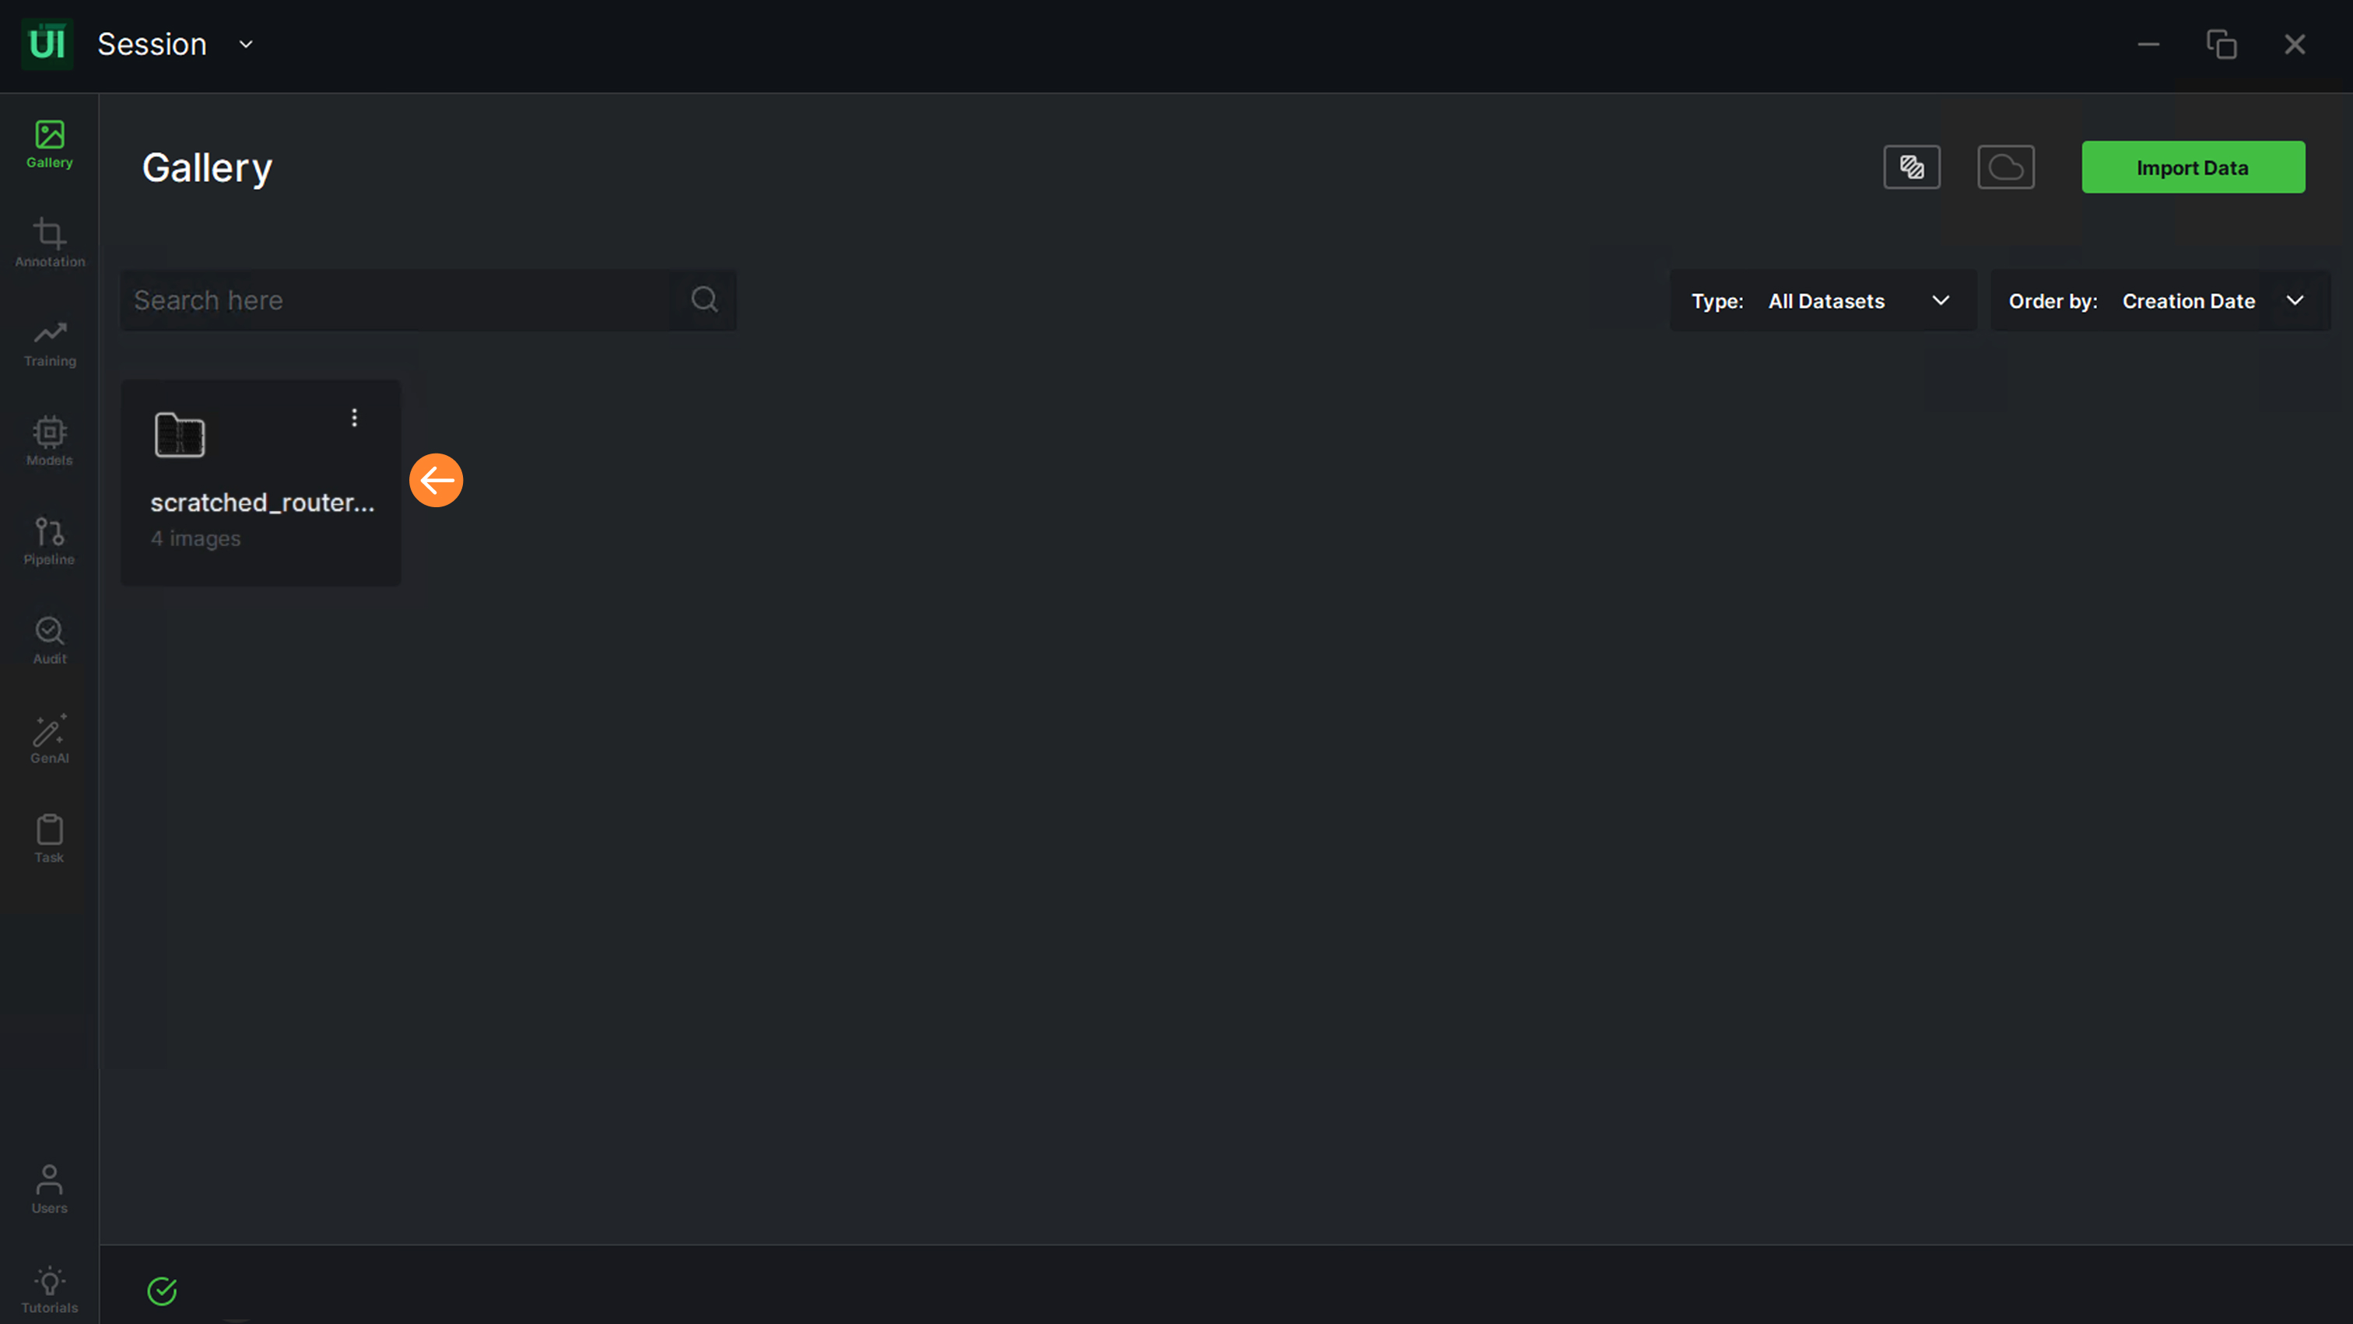Screen dimensions: 2353x1324
Task: Expand the Session dropdown chevron
Action: [x=246, y=44]
